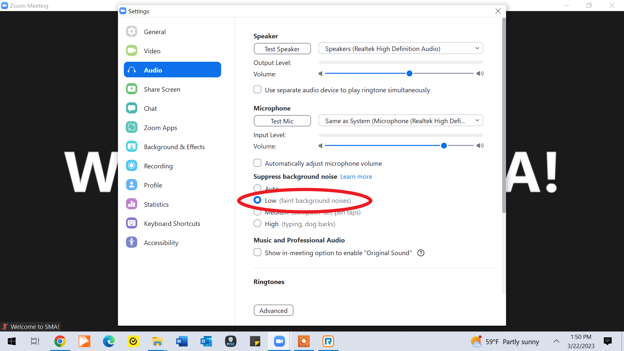Open the clock showing 1:50 PM

click(x=581, y=341)
